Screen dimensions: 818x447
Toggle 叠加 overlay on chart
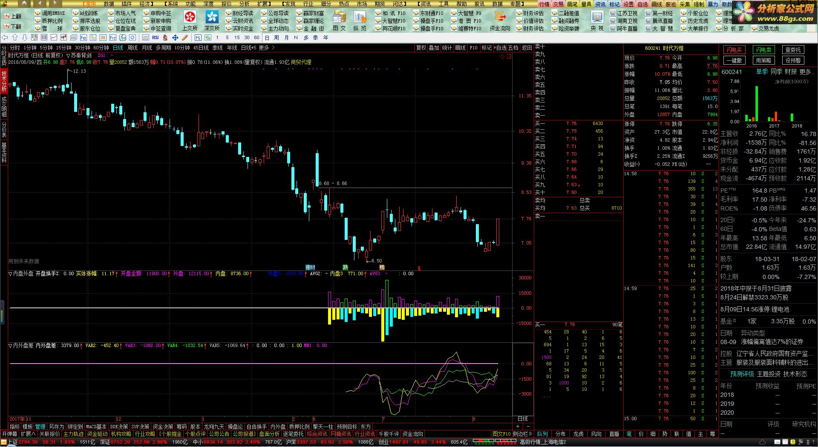tap(434, 48)
